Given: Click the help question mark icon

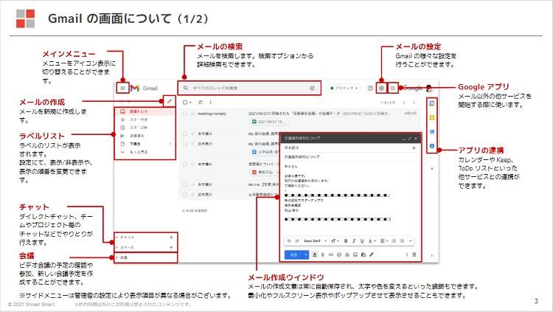Looking at the screenshot, I should pyautogui.click(x=370, y=88).
